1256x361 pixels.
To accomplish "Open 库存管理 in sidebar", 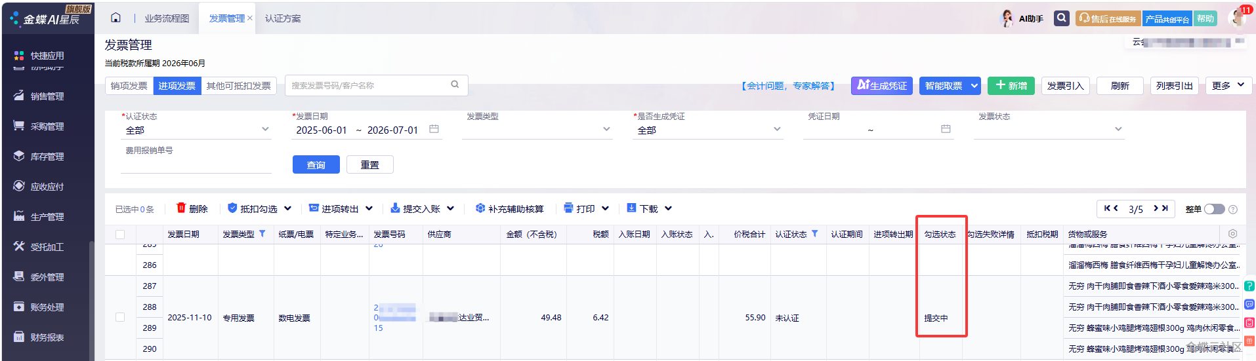I will click(47, 157).
